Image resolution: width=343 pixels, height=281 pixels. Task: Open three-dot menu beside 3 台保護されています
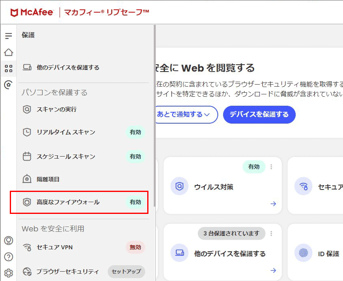click(x=271, y=233)
